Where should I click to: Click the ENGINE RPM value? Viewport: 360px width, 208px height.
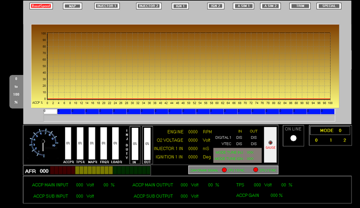193,132
